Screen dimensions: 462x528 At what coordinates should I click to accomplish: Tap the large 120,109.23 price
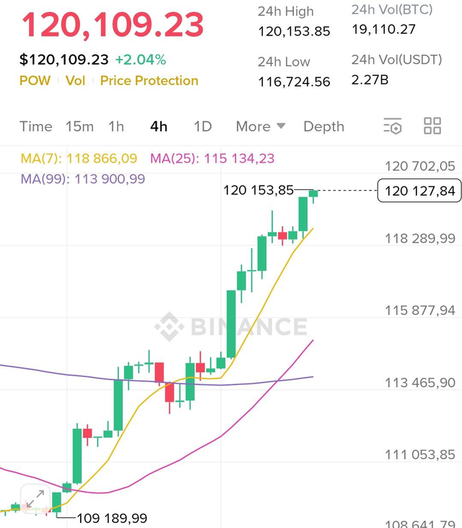click(113, 26)
